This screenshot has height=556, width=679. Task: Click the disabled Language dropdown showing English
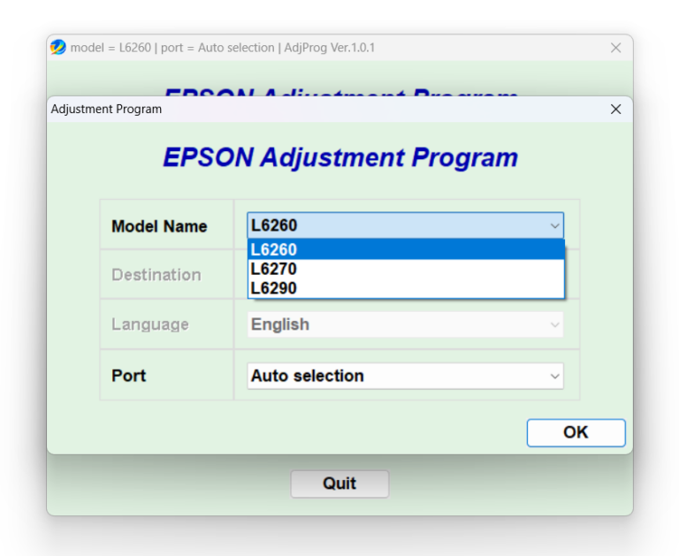click(405, 324)
